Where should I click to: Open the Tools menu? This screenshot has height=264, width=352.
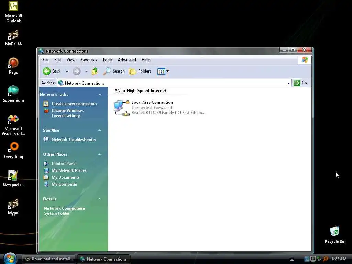click(x=107, y=60)
